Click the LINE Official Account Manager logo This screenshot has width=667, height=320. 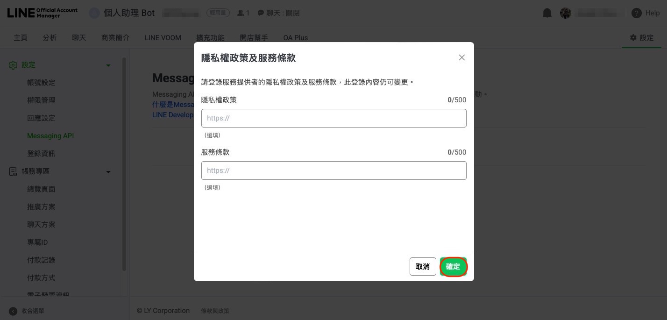pyautogui.click(x=43, y=13)
